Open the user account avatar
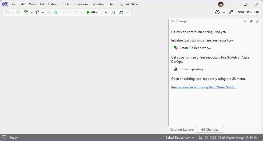The width and height of the screenshot is (263, 141). (221, 4)
